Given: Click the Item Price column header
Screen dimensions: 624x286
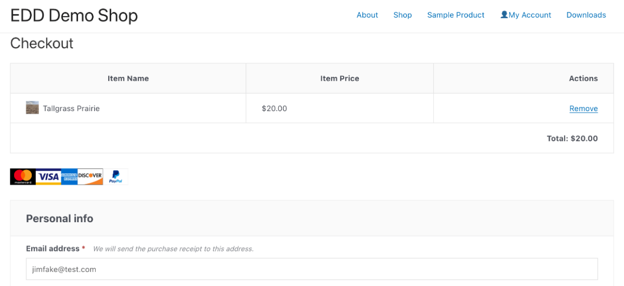Looking at the screenshot, I should point(340,78).
